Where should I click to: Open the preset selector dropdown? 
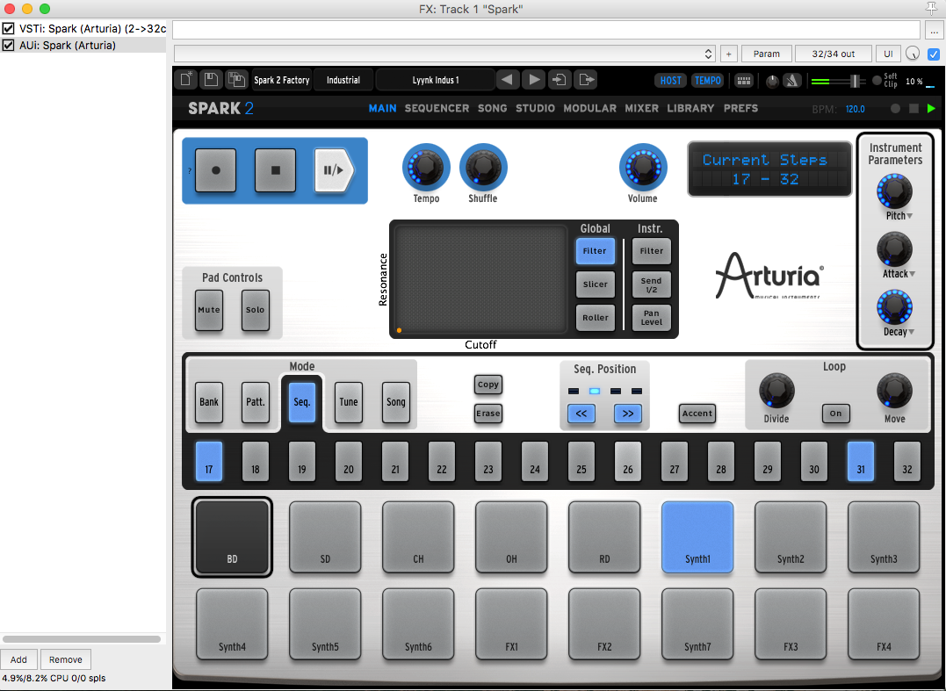[444, 54]
